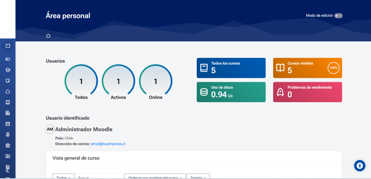Click the open book icon on Cursos visibles
Image resolution: width=371 pixels, height=179 pixels.
pyautogui.click(x=281, y=68)
